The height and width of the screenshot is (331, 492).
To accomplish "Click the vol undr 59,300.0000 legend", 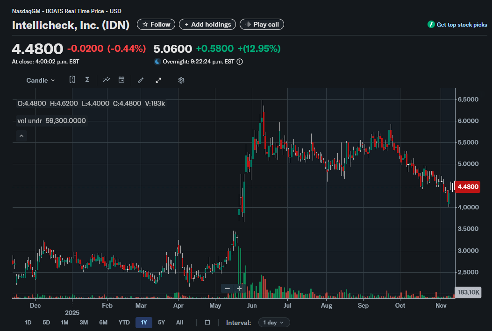I will pos(51,120).
